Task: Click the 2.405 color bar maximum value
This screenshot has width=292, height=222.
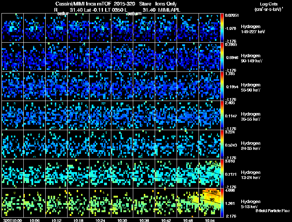Action: [230, 103]
